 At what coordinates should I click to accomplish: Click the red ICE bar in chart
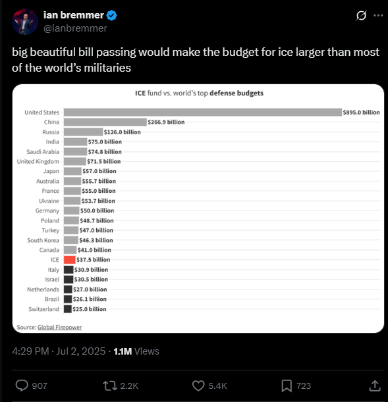point(70,260)
